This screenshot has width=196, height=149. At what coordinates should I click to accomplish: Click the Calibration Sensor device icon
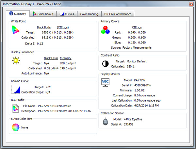(x=105, y=122)
